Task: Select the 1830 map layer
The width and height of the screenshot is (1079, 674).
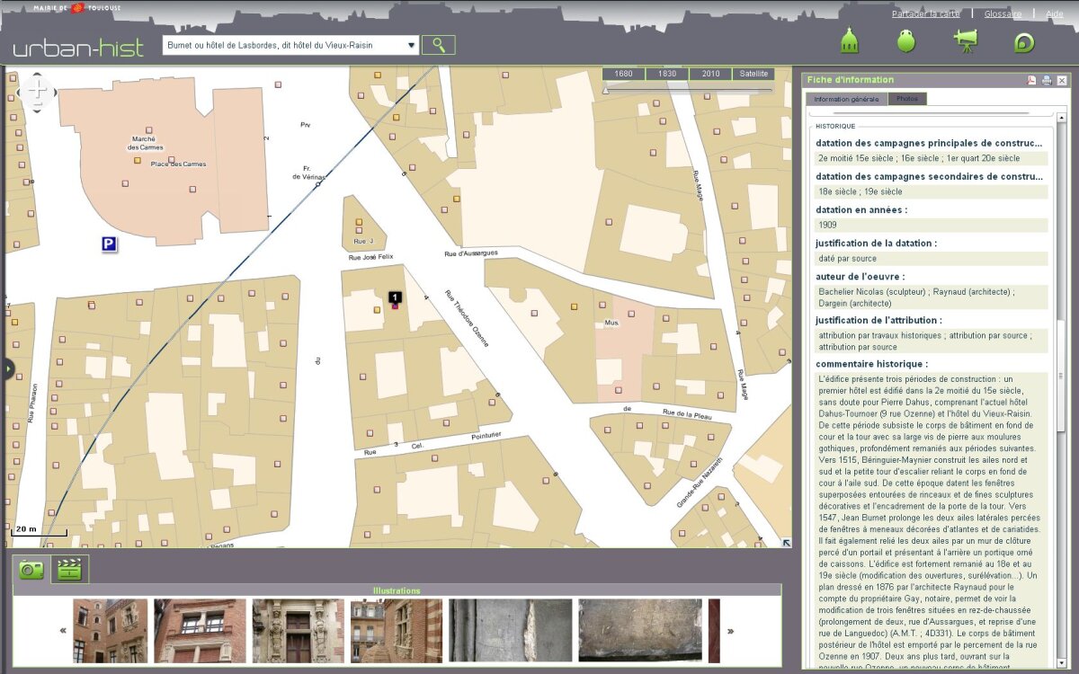Action: pos(667,74)
